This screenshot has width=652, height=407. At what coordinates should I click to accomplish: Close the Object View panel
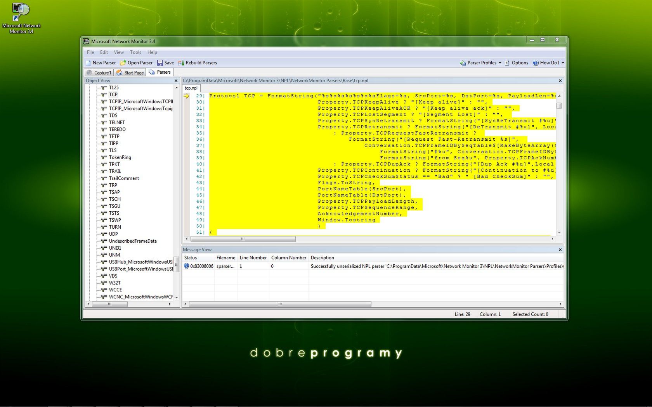pos(176,81)
